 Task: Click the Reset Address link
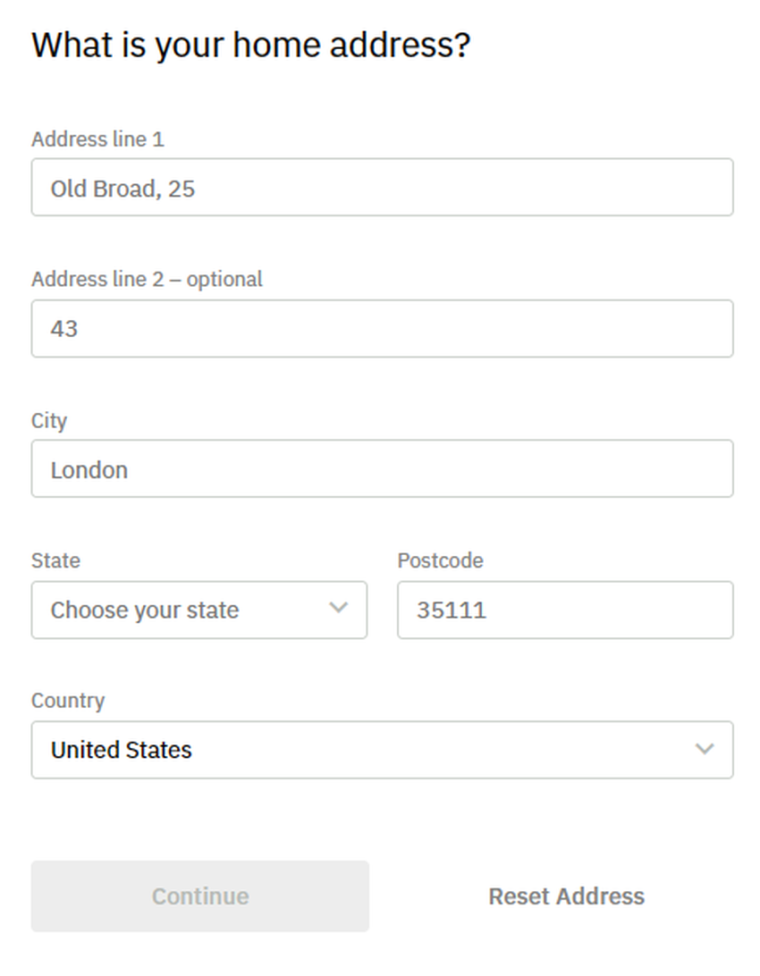[x=566, y=896]
